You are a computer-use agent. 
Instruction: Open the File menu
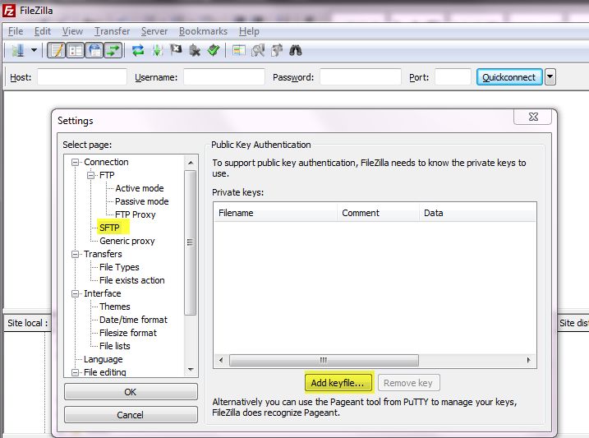(x=16, y=31)
